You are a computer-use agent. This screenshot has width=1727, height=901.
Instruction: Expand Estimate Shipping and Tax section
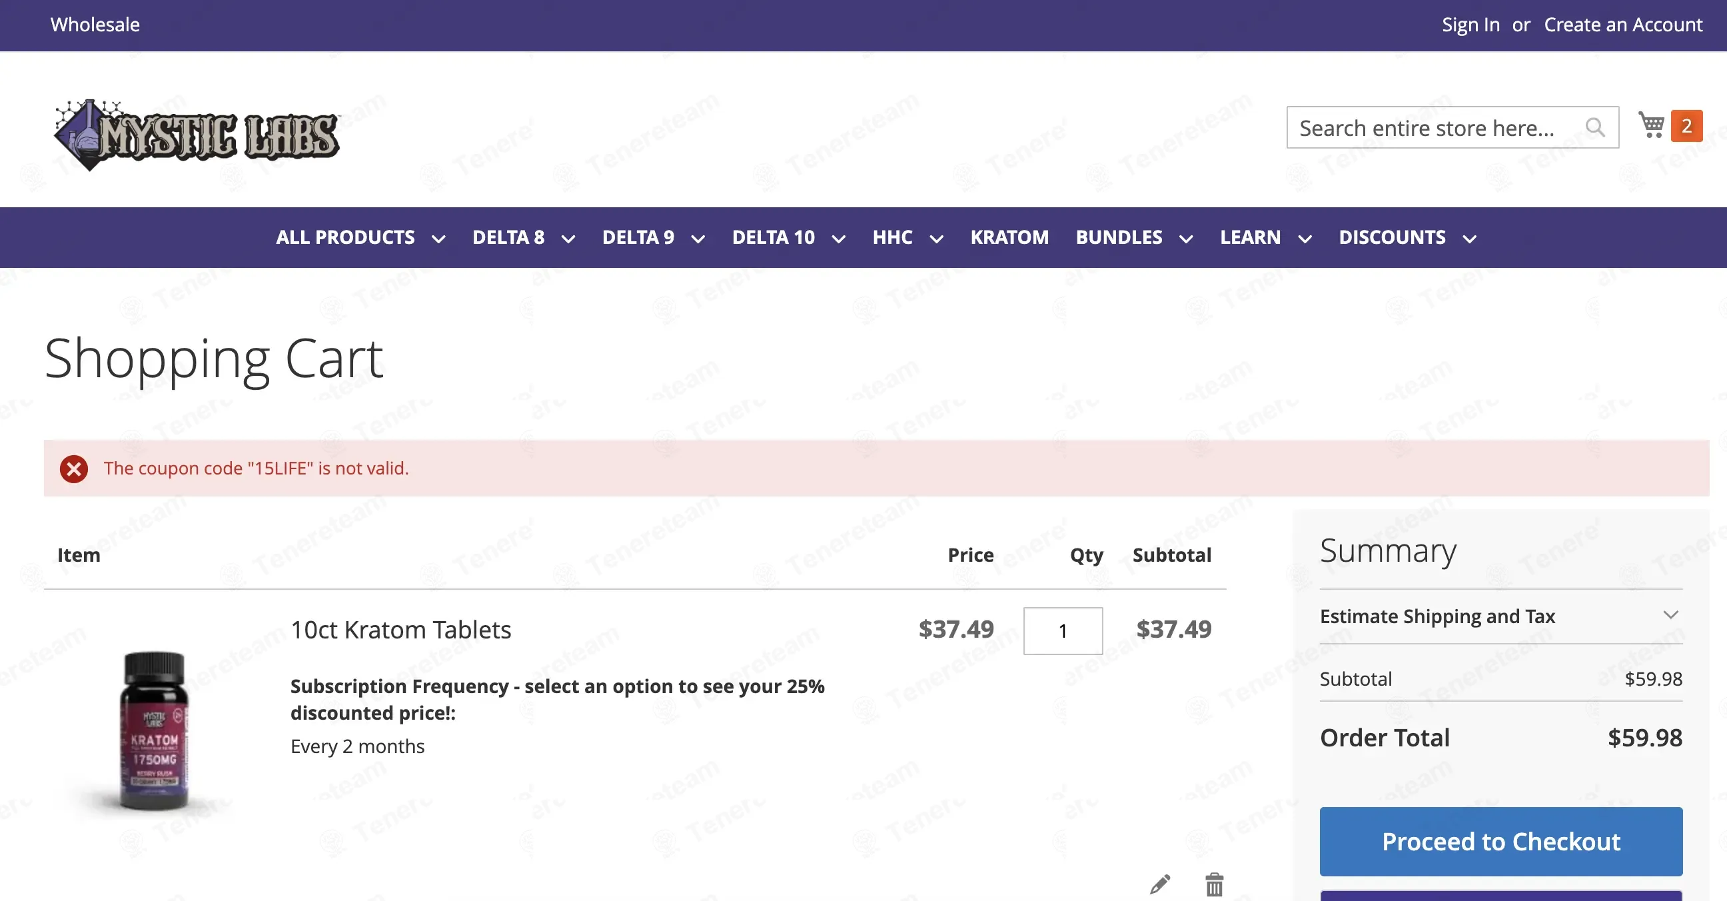coord(1501,616)
